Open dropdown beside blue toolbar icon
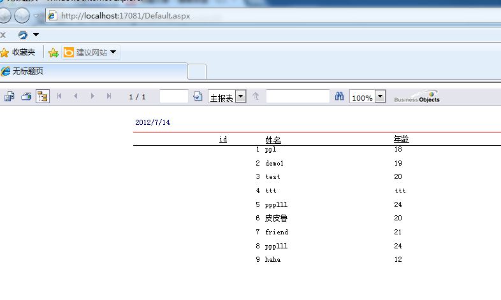 (x=36, y=34)
